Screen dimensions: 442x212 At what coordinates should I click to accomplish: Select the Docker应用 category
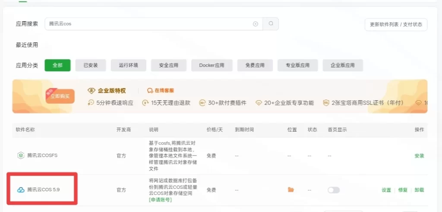click(212, 65)
